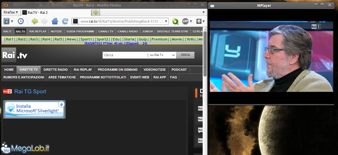Click the RAI.TV top link
This screenshot has height=155, width=338.
click(20, 31)
